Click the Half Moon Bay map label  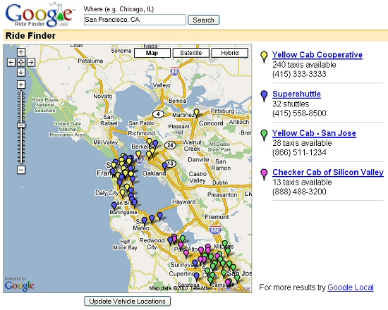[x=125, y=244]
